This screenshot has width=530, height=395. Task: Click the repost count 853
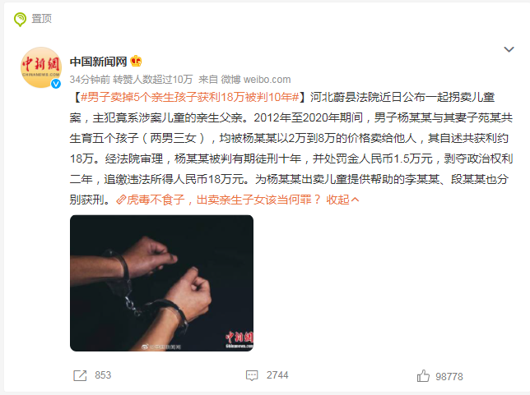[x=103, y=375]
